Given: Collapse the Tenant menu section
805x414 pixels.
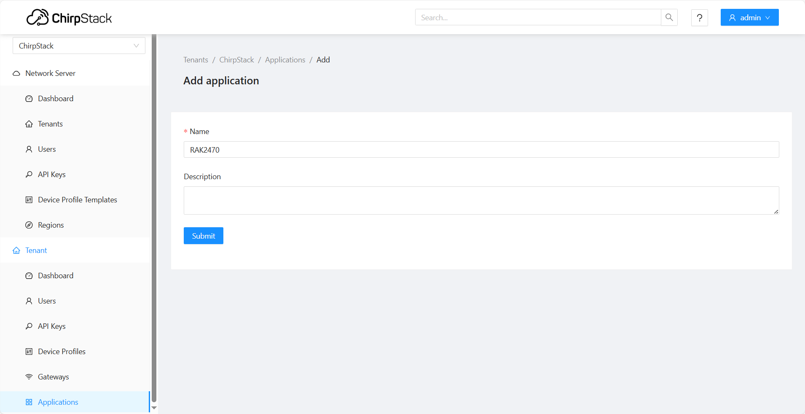Looking at the screenshot, I should point(75,250).
